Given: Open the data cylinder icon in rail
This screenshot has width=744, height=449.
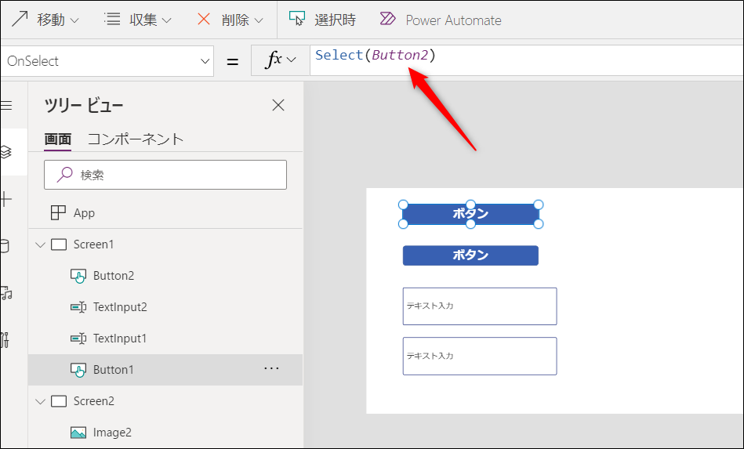Looking at the screenshot, I should point(5,246).
